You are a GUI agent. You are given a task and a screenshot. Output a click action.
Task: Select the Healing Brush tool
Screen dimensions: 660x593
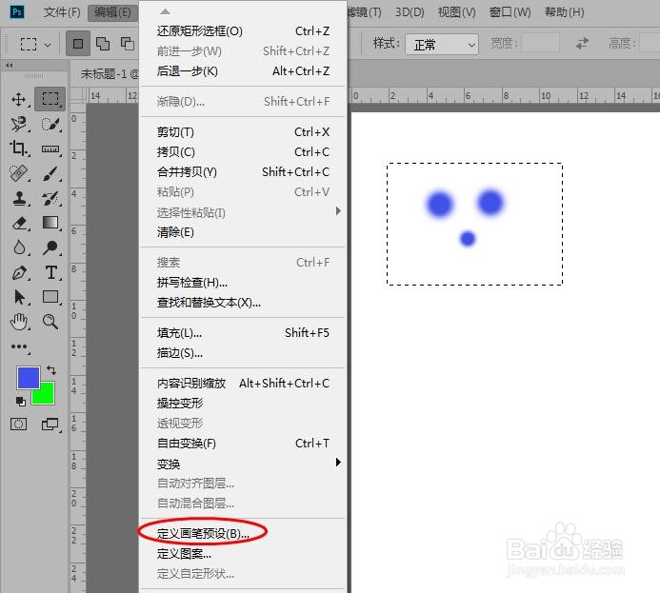click(x=18, y=173)
